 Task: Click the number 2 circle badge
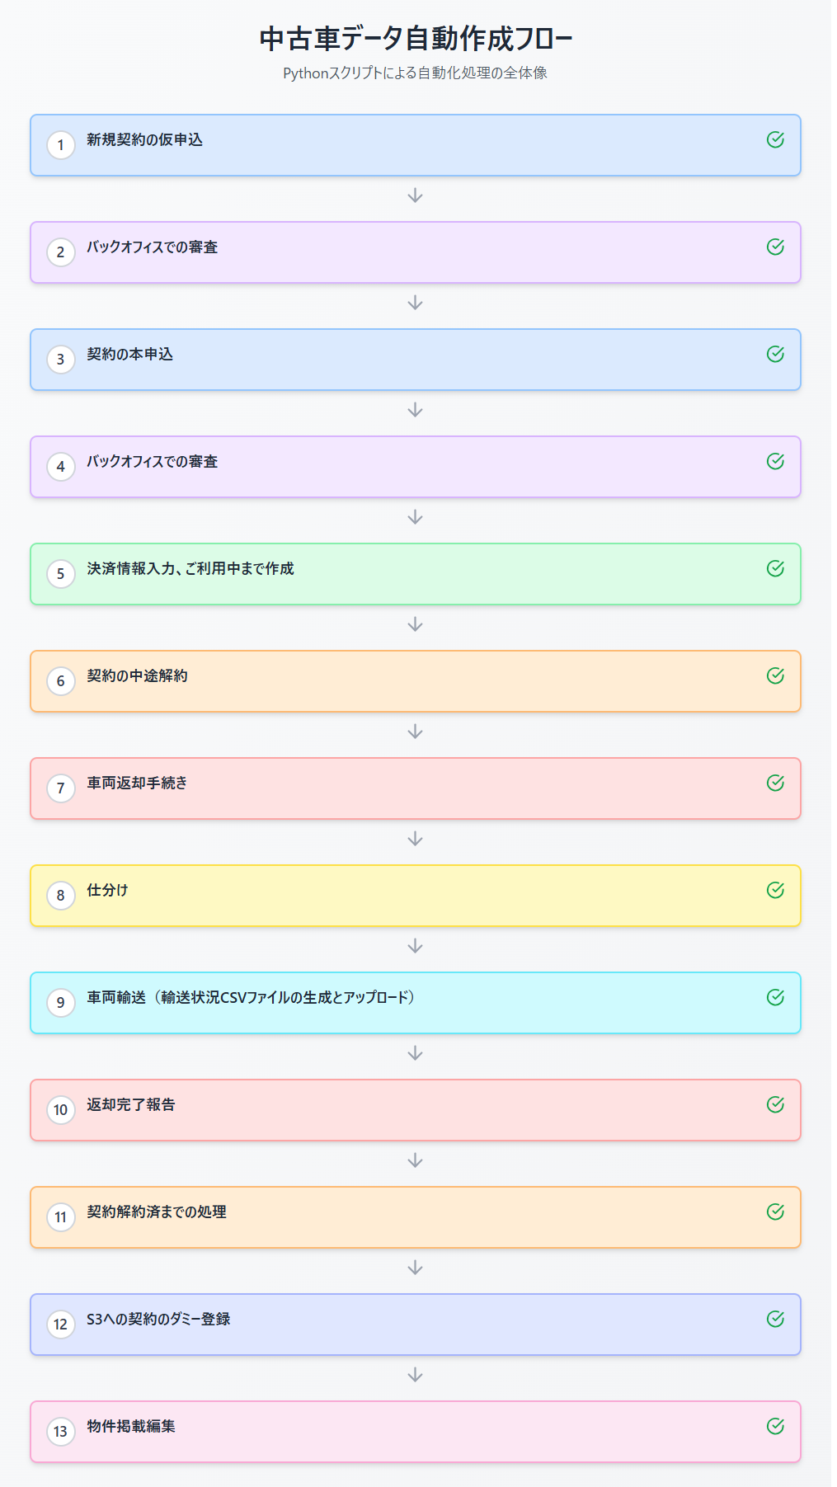click(x=61, y=252)
